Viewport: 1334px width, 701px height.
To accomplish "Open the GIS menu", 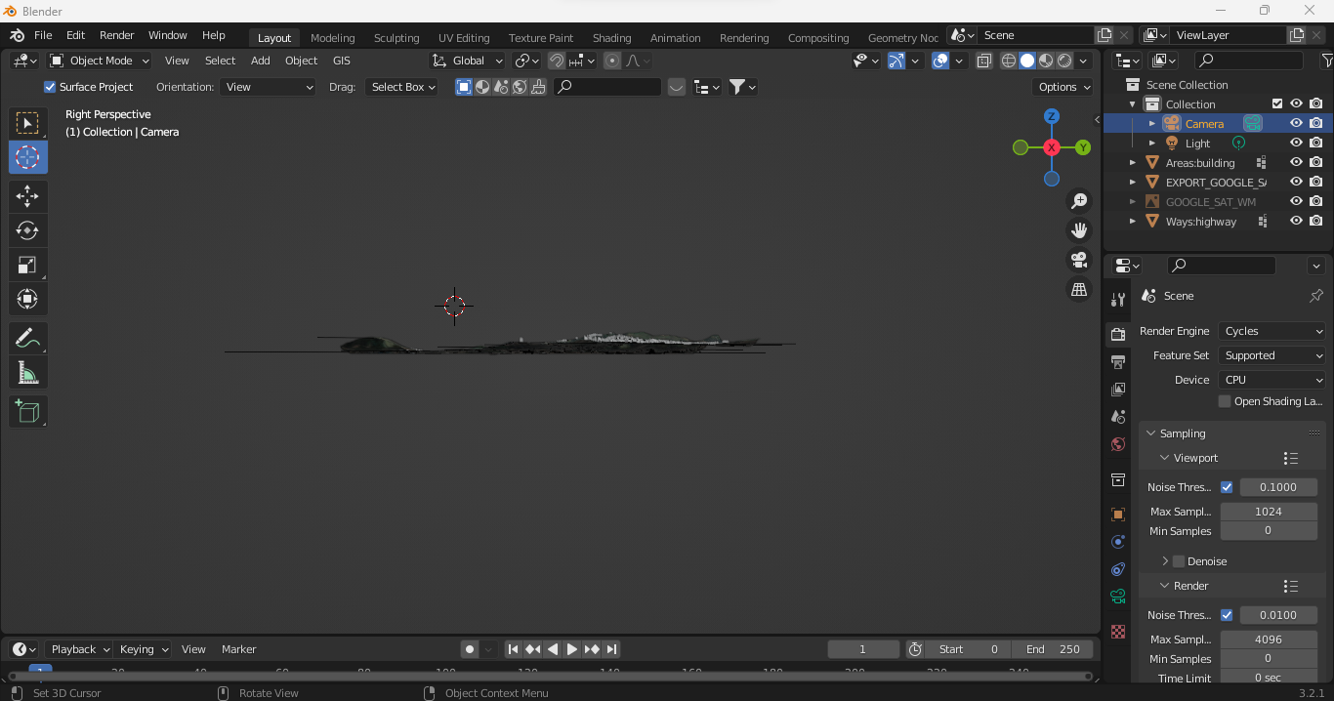I will pos(341,60).
